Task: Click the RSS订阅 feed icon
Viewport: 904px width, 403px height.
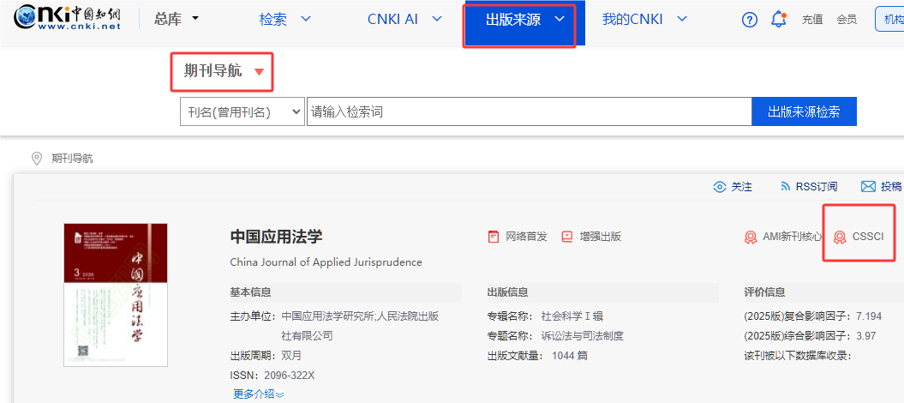Action: (785, 187)
